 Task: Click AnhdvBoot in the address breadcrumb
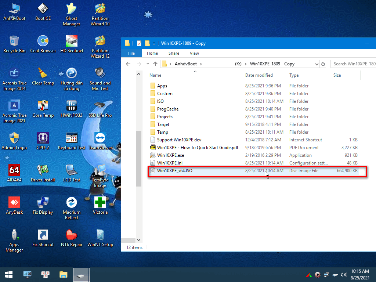185,64
